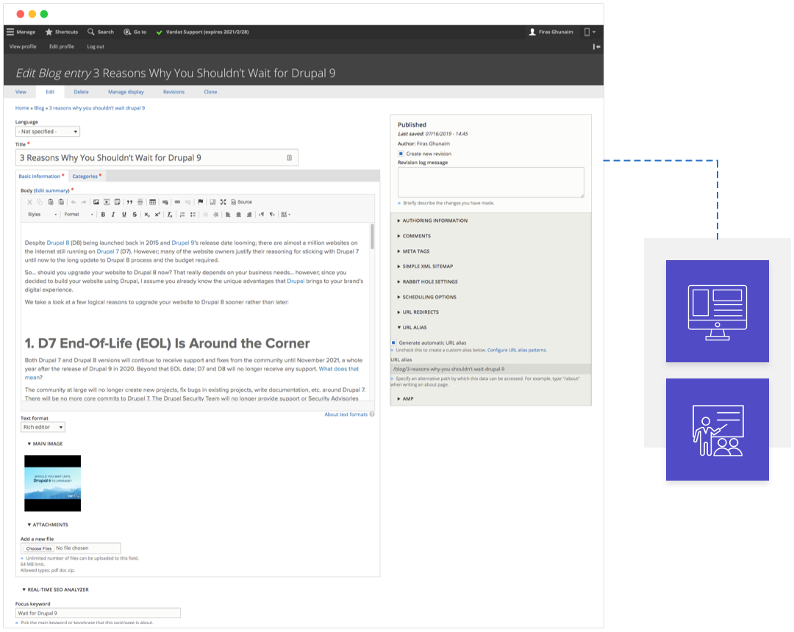Insert a bulleted list
Image resolution: width=794 pixels, height=632 pixels.
click(193, 215)
